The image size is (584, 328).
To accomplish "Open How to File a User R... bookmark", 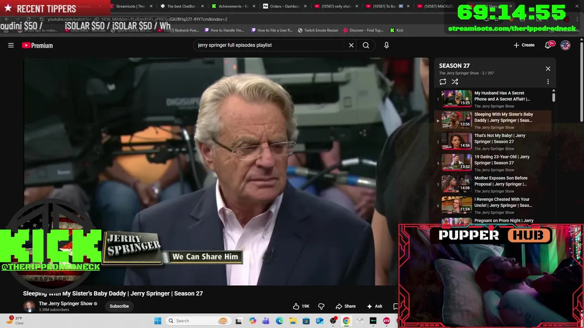I will click(271, 30).
